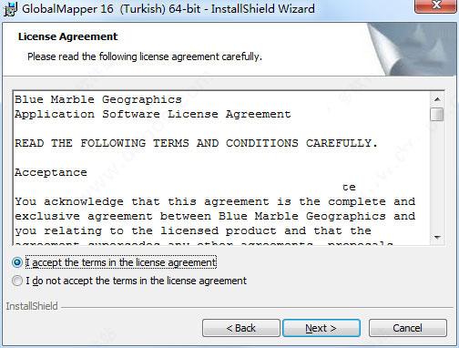Screen dimensions: 459x348
Task: Click the GlobalMapper 16 title bar text
Action: point(168,8)
